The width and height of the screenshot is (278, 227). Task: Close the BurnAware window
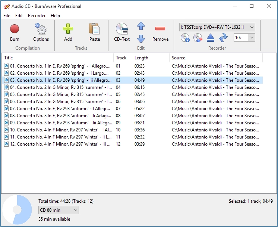pos(269,6)
